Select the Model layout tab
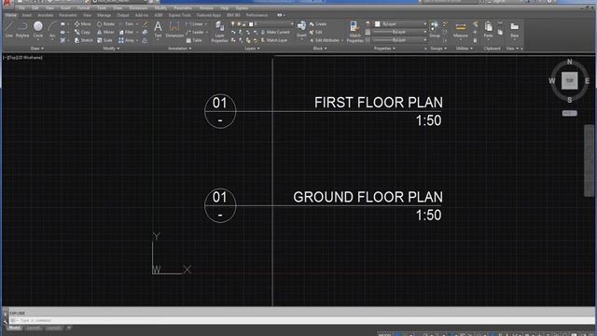This screenshot has width=597, height=336. (15, 328)
